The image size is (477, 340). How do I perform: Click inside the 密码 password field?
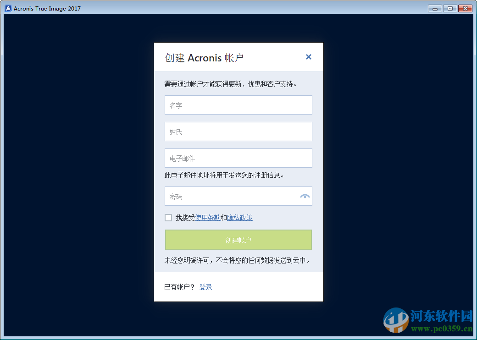click(229, 196)
